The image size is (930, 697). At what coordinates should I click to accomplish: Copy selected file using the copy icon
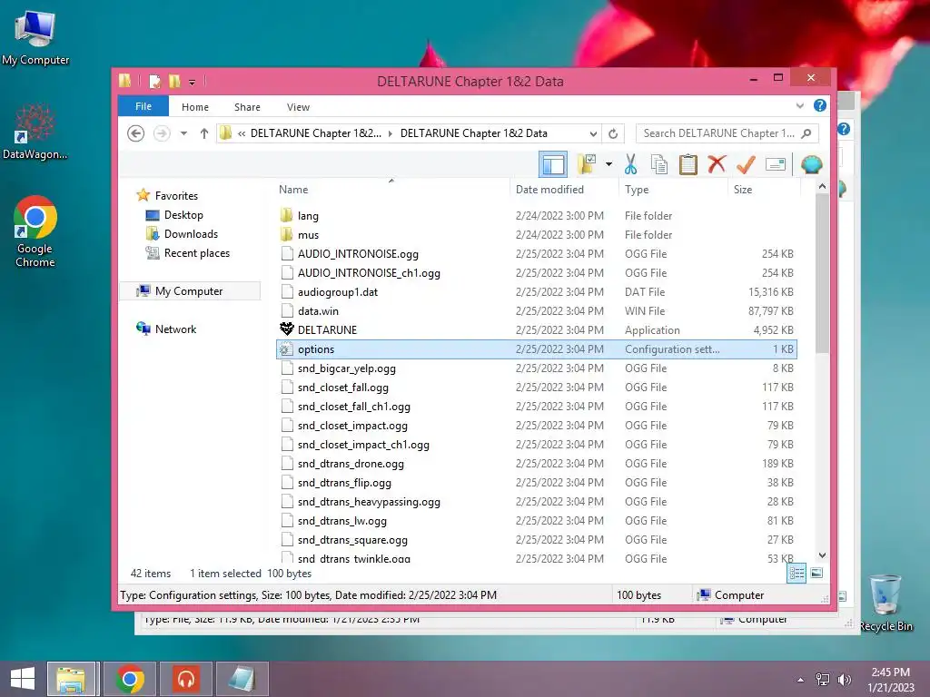(x=659, y=165)
